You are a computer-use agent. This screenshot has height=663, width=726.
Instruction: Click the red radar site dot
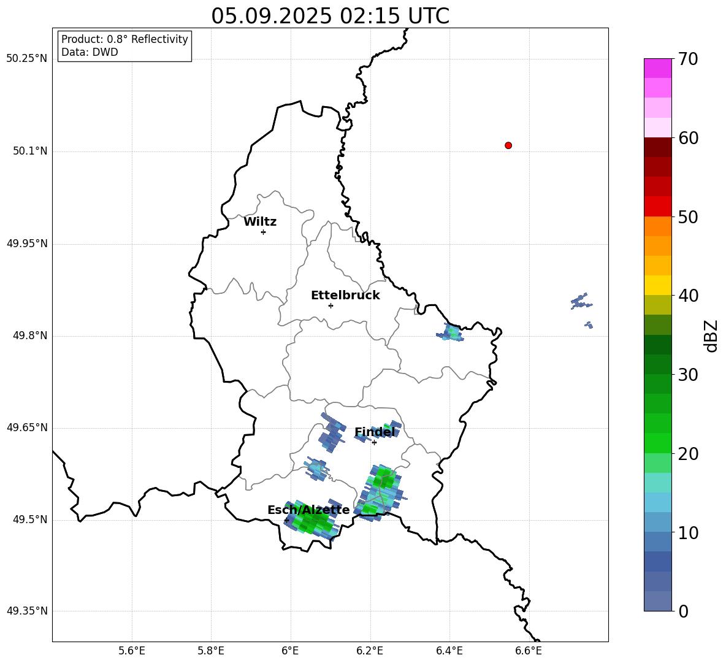tap(508, 145)
